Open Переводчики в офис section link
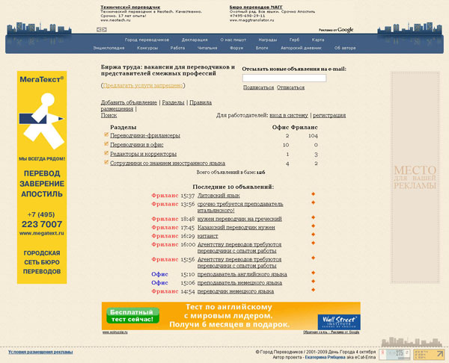The height and width of the screenshot is (363, 449). click(x=137, y=145)
